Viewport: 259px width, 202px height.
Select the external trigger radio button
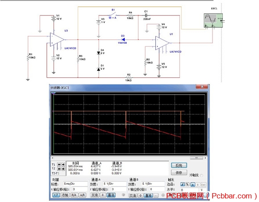(201, 175)
